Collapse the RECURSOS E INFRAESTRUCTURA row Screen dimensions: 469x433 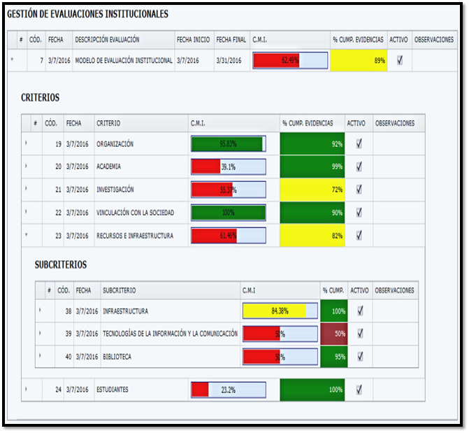26,235
